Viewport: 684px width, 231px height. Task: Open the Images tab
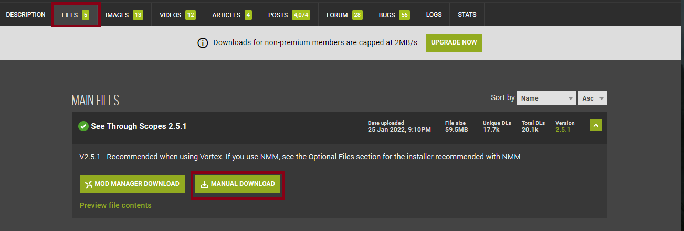click(124, 15)
